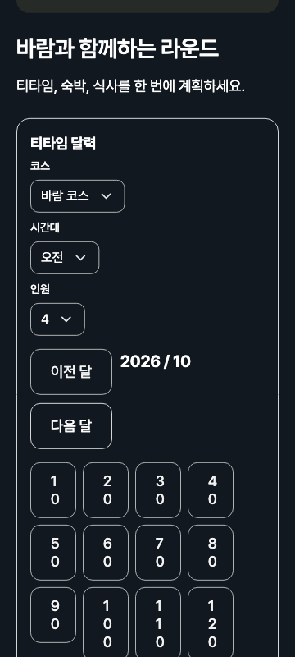Choose day 12 tee time cell
This screenshot has height=657, width=295.
[x=211, y=623]
